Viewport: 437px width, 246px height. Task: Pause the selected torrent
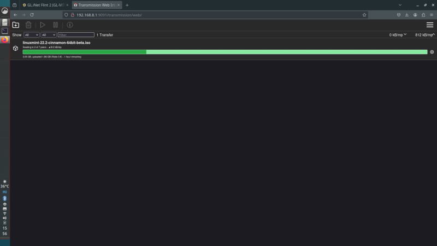tap(56, 25)
